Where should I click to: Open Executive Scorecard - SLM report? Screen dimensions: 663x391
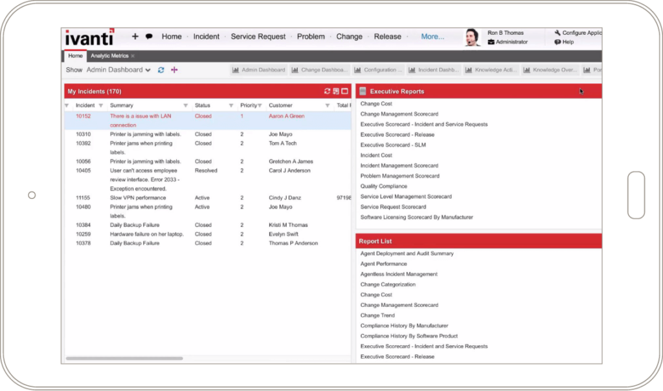(393, 145)
